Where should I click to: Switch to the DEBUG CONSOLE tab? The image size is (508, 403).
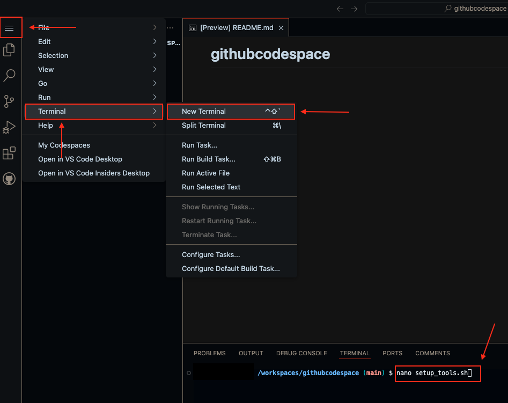point(301,353)
